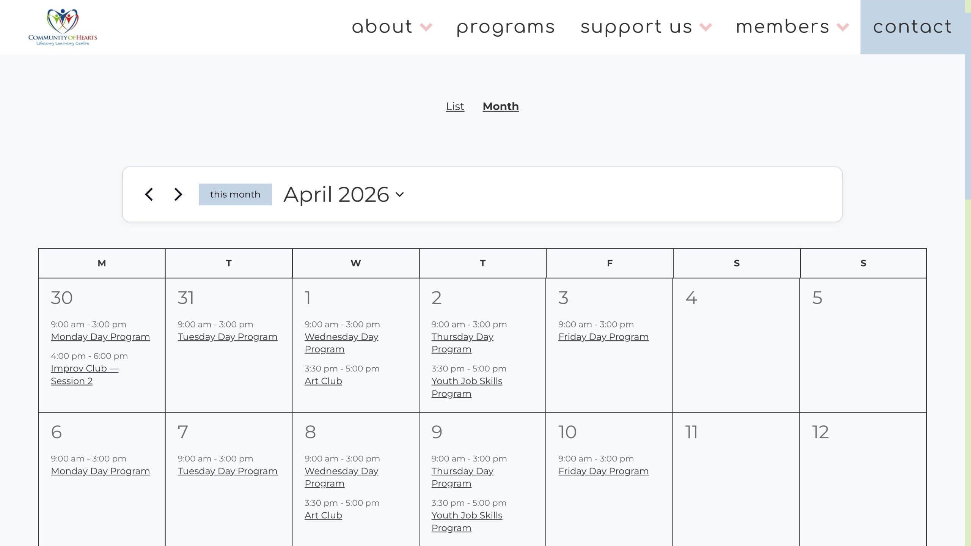Open the contact page

pyautogui.click(x=912, y=27)
